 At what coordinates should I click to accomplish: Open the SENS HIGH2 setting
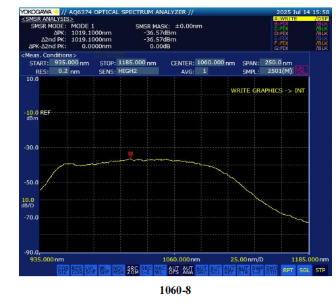138,71
